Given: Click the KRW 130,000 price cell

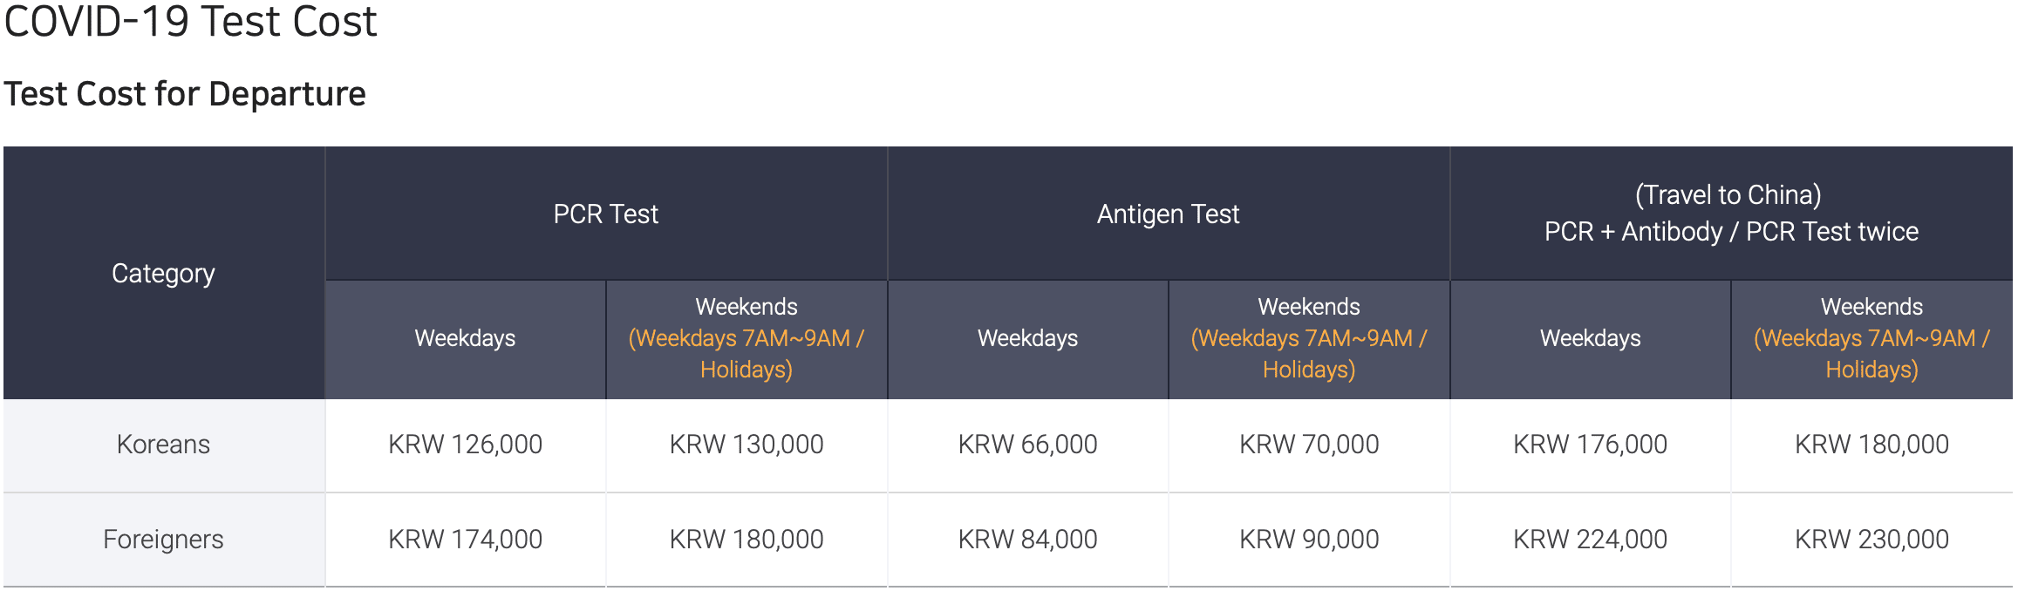Looking at the screenshot, I should coord(746,445).
